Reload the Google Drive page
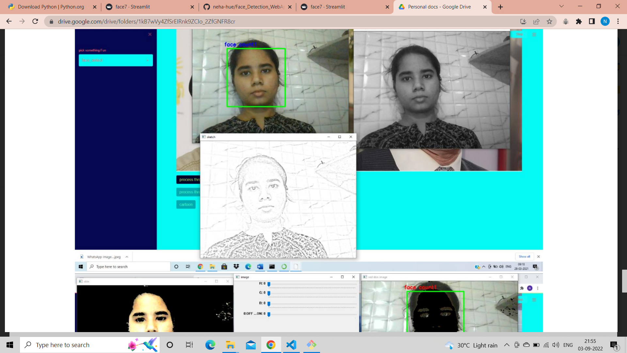This screenshot has height=353, width=627. coord(35,21)
